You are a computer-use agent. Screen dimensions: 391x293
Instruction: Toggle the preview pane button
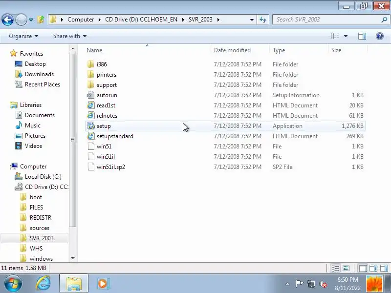click(x=362, y=36)
